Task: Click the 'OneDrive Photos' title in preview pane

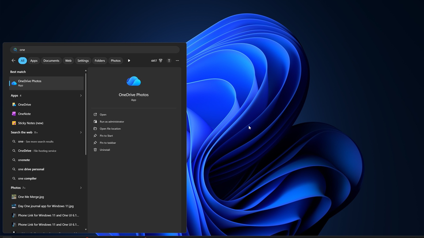Action: 133,95
